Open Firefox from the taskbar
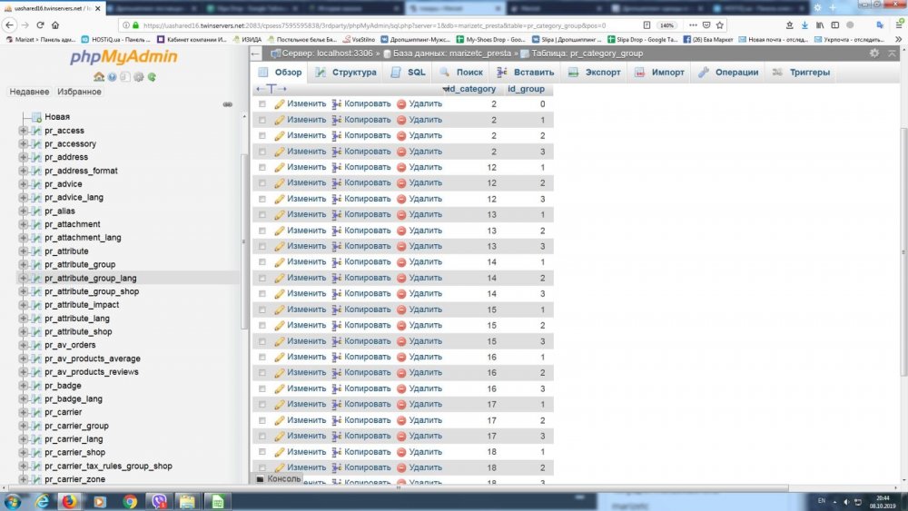Screen dimensions: 908x511 (x=69, y=501)
